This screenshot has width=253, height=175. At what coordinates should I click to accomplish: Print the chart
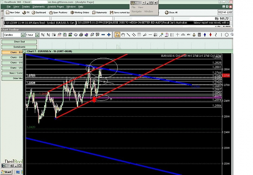pos(81,35)
